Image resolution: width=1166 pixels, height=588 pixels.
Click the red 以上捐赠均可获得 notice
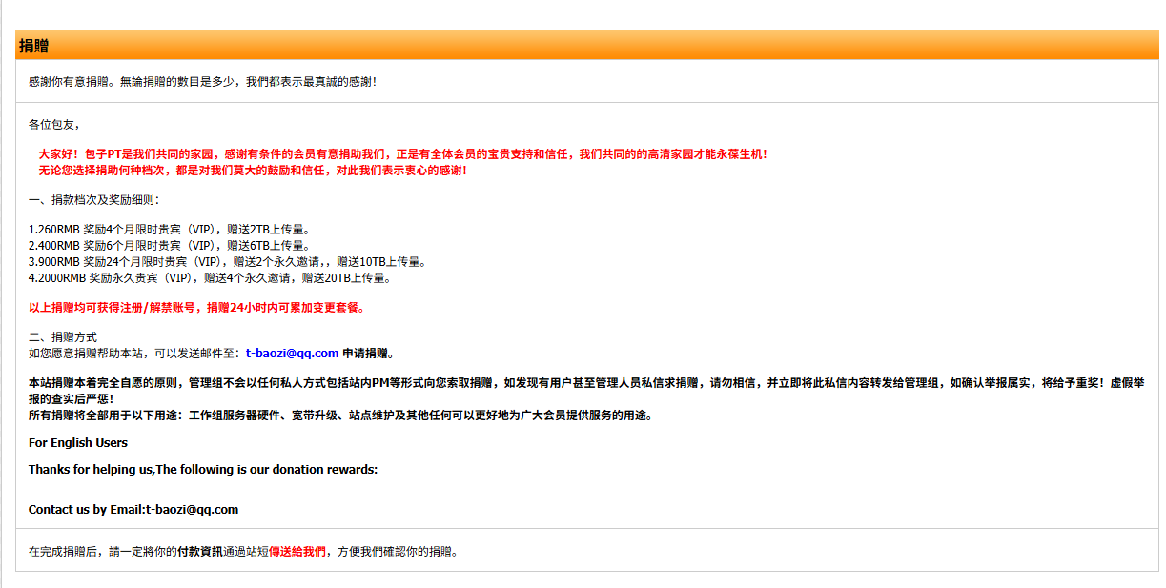[x=196, y=308]
